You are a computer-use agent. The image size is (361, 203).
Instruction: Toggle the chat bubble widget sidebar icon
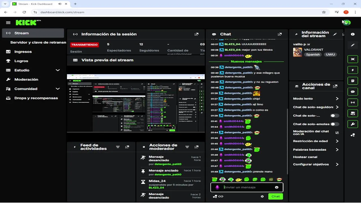click(x=353, y=92)
